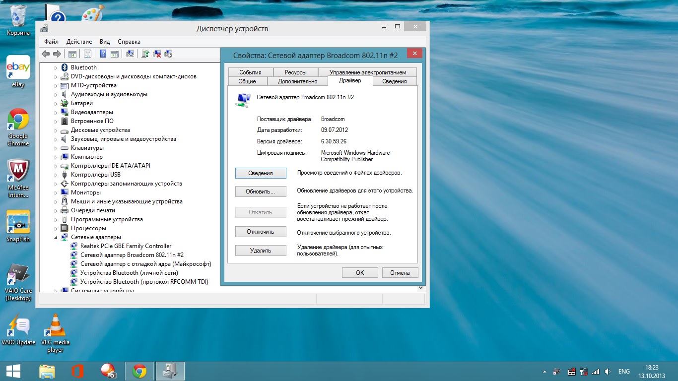The height and width of the screenshot is (381, 678).
Task: Open the Properties sheet toolbar icon
Action: coord(87,54)
